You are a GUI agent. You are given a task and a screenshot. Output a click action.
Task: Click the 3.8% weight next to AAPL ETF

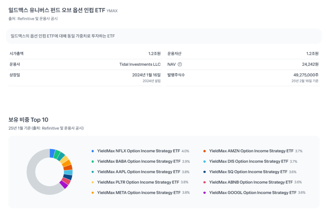point(185,172)
